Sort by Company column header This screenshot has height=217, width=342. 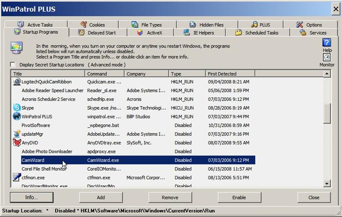click(x=146, y=74)
